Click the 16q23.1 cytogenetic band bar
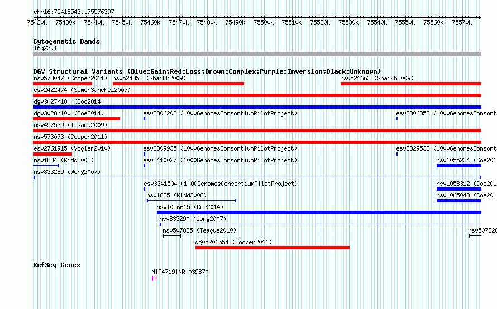This screenshot has height=309, width=497. click(257, 54)
